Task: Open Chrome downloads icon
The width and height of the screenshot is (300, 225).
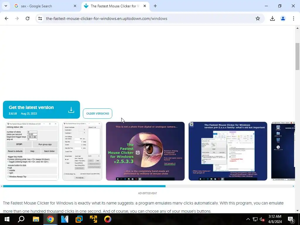Action: coord(272,18)
